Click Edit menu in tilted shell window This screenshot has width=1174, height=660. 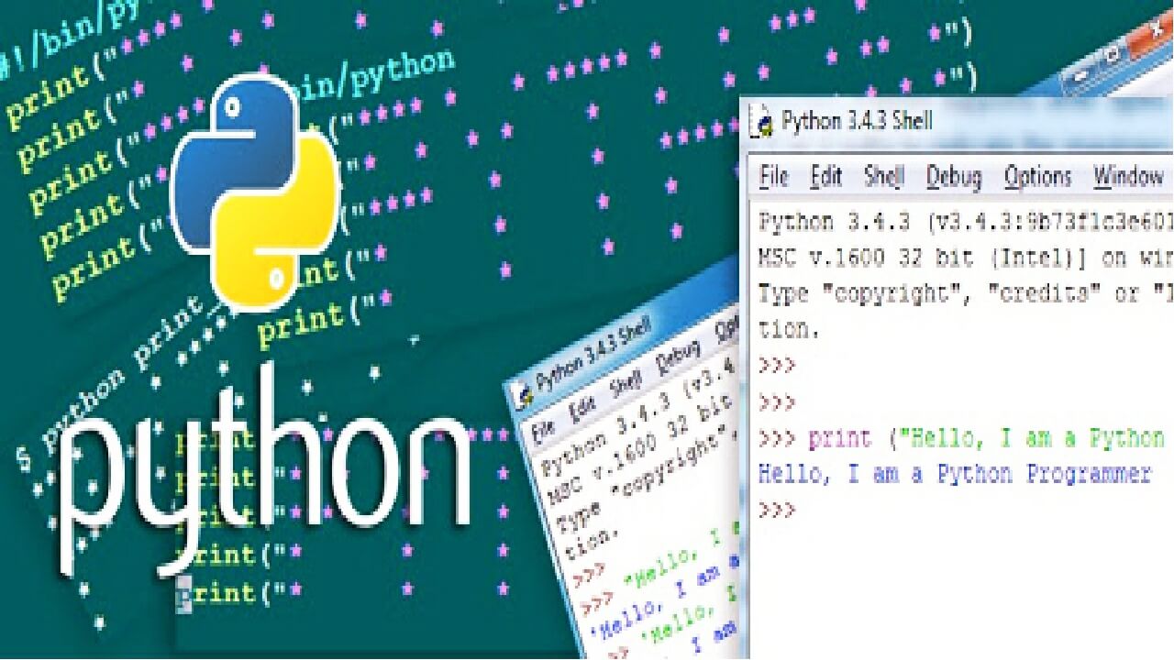(581, 408)
